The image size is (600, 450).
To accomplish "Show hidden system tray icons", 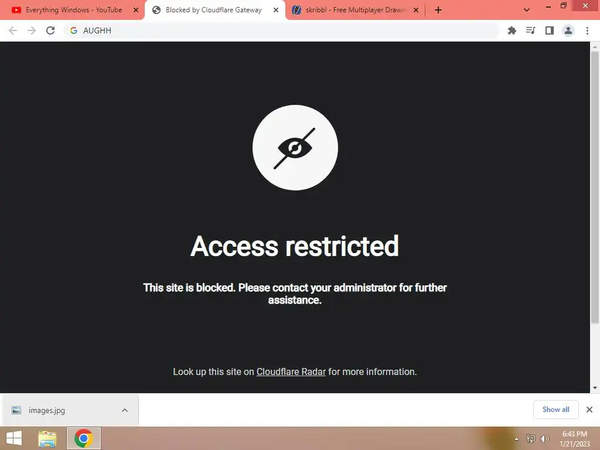I will click(x=516, y=439).
